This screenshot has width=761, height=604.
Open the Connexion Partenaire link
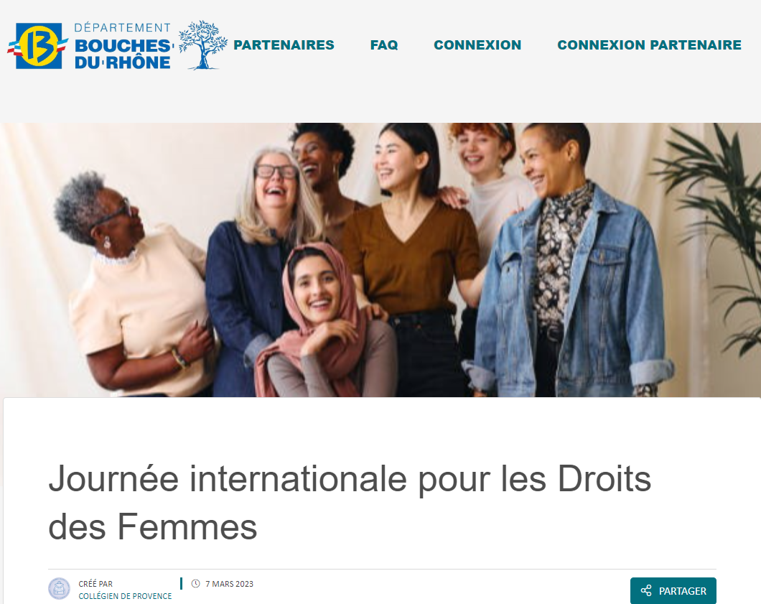click(650, 45)
